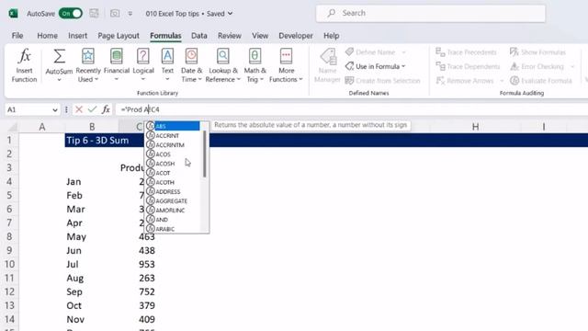This screenshot has height=331, width=588.
Task: Open the Text functions menu
Action: pos(167,65)
